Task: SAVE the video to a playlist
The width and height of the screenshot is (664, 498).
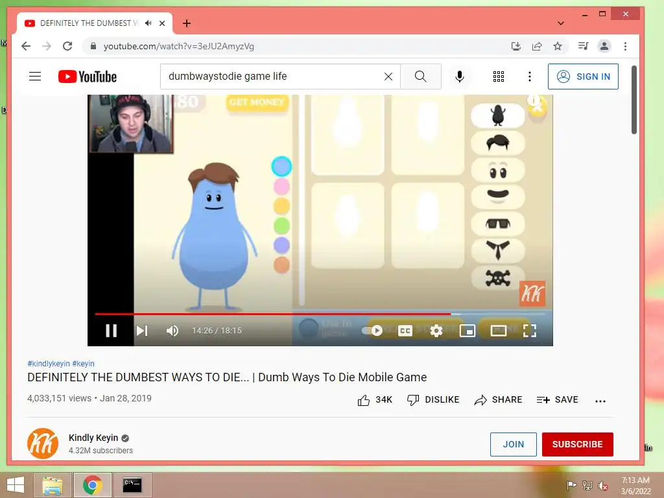Action: tap(557, 399)
